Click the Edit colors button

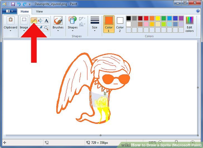click(x=190, y=24)
